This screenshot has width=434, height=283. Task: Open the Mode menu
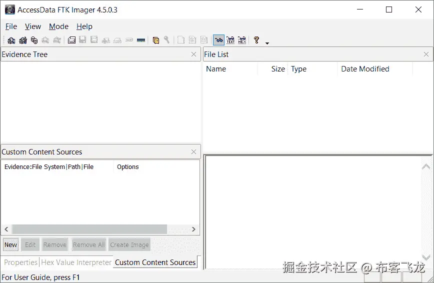(x=58, y=26)
